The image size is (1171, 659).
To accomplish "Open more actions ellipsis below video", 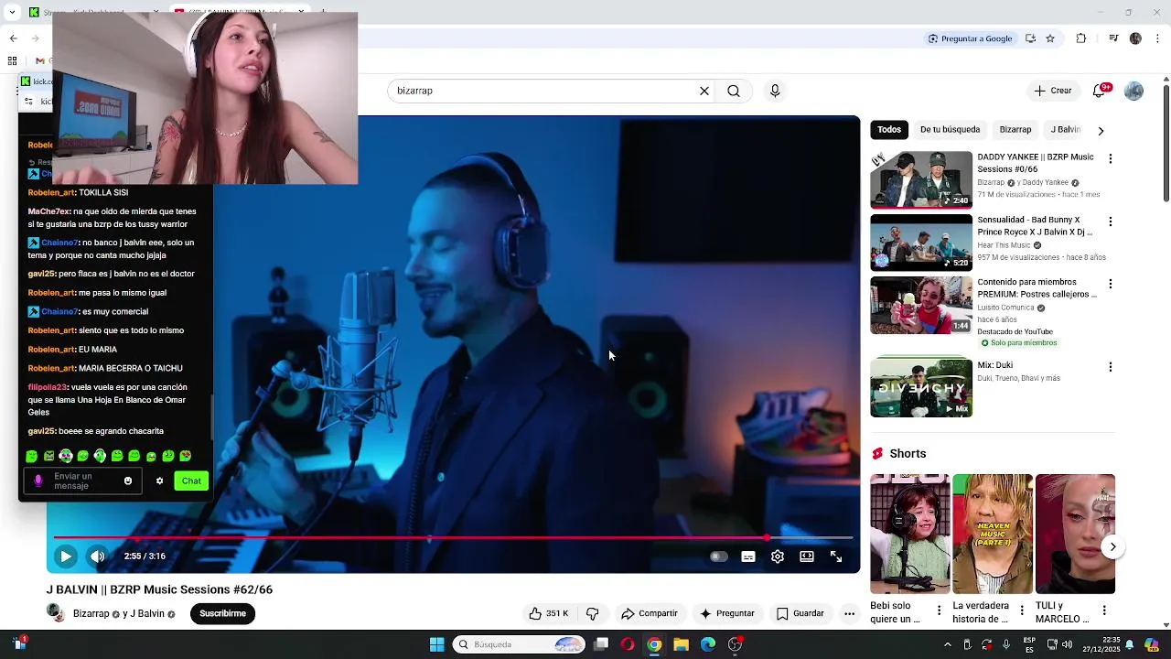I will 850,614.
